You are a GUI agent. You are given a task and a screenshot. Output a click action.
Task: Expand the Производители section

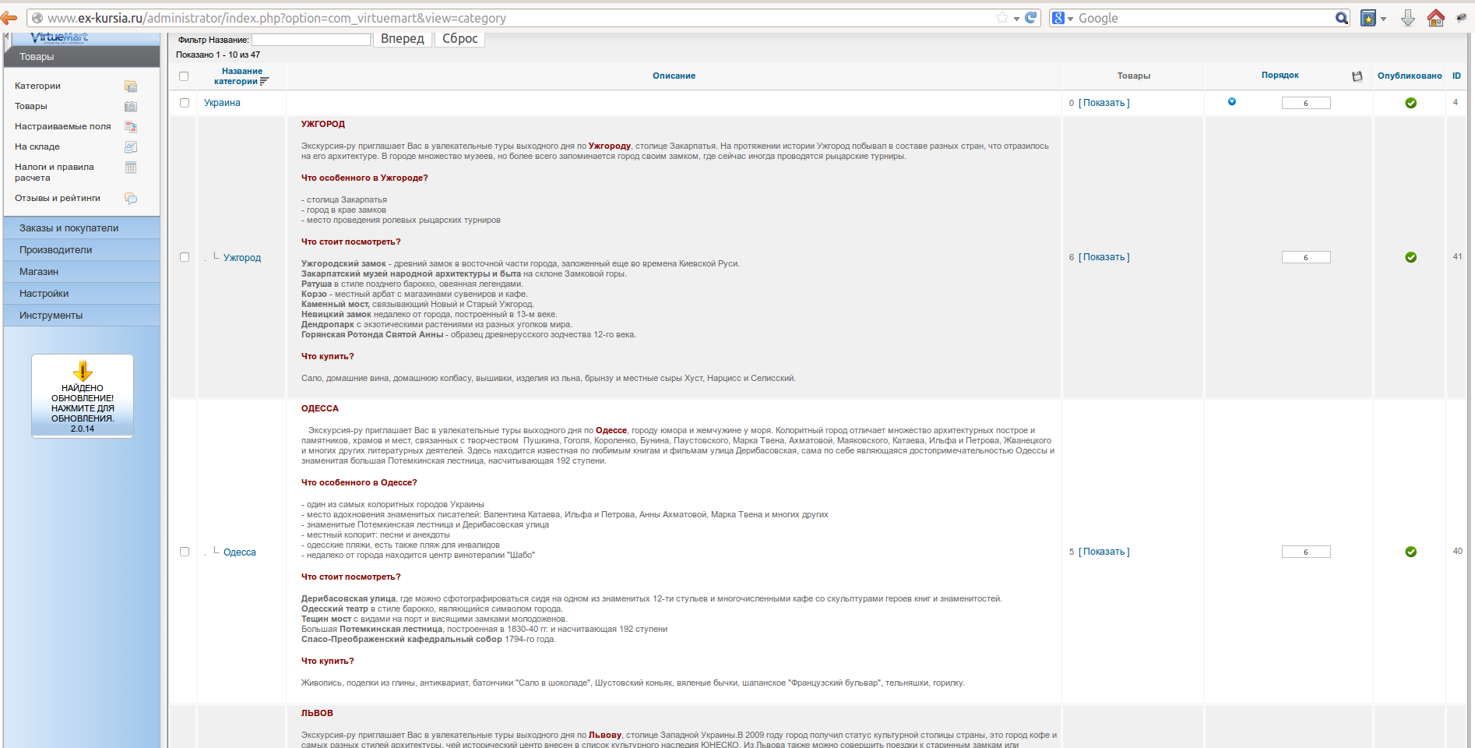click(82, 250)
